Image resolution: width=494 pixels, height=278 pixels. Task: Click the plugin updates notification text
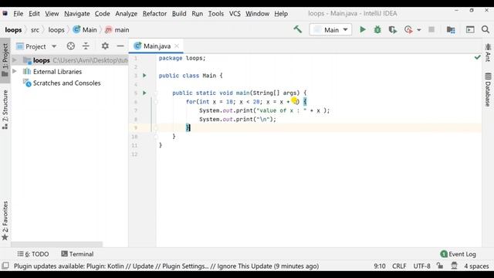click(167, 266)
